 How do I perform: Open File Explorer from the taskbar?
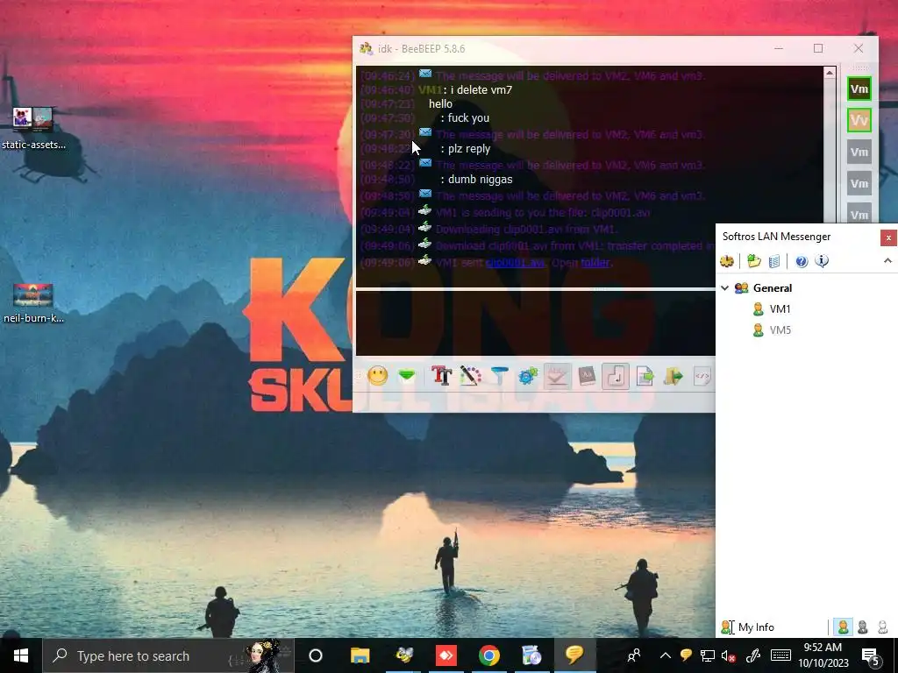(x=360, y=655)
